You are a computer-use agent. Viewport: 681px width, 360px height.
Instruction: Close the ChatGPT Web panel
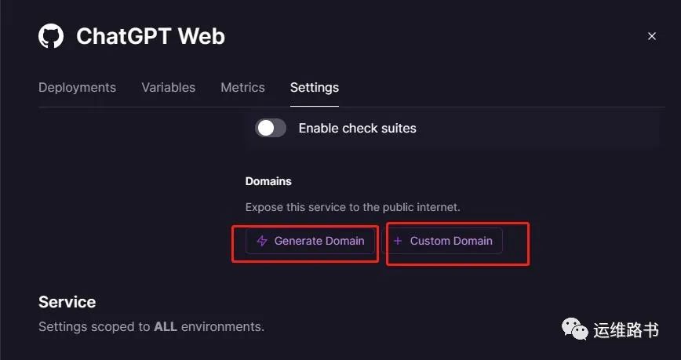[x=651, y=36]
